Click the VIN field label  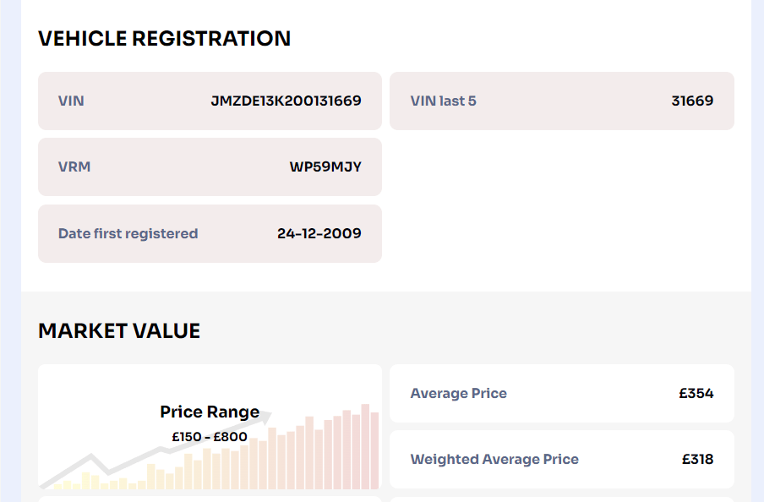[x=69, y=101]
